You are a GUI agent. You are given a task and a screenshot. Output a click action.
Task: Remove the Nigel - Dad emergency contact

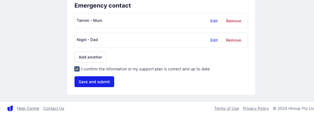point(233,40)
